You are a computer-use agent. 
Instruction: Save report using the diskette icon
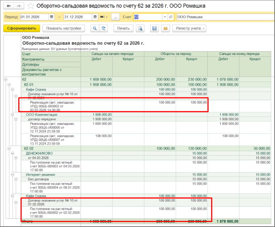pos(155,28)
